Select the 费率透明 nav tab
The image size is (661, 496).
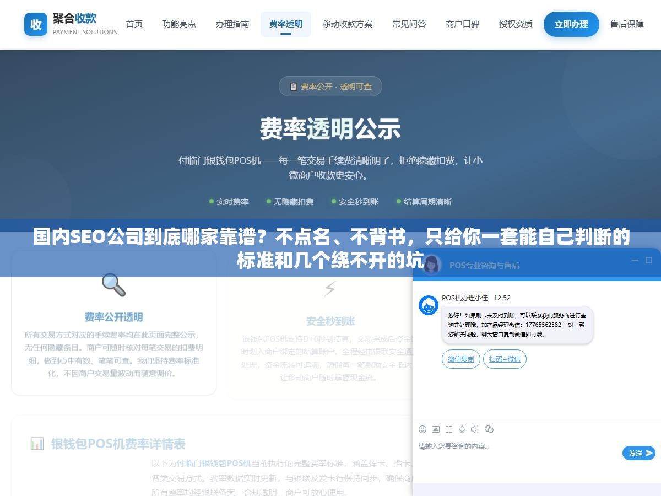click(x=286, y=24)
